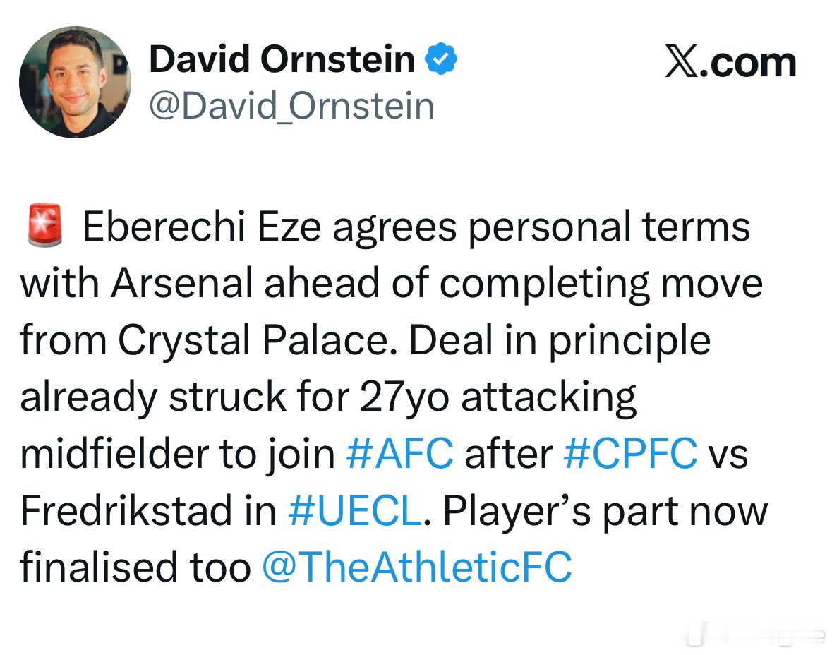This screenshot has width=832, height=655.
Task: Click the 27yo text
Action: pos(404,397)
